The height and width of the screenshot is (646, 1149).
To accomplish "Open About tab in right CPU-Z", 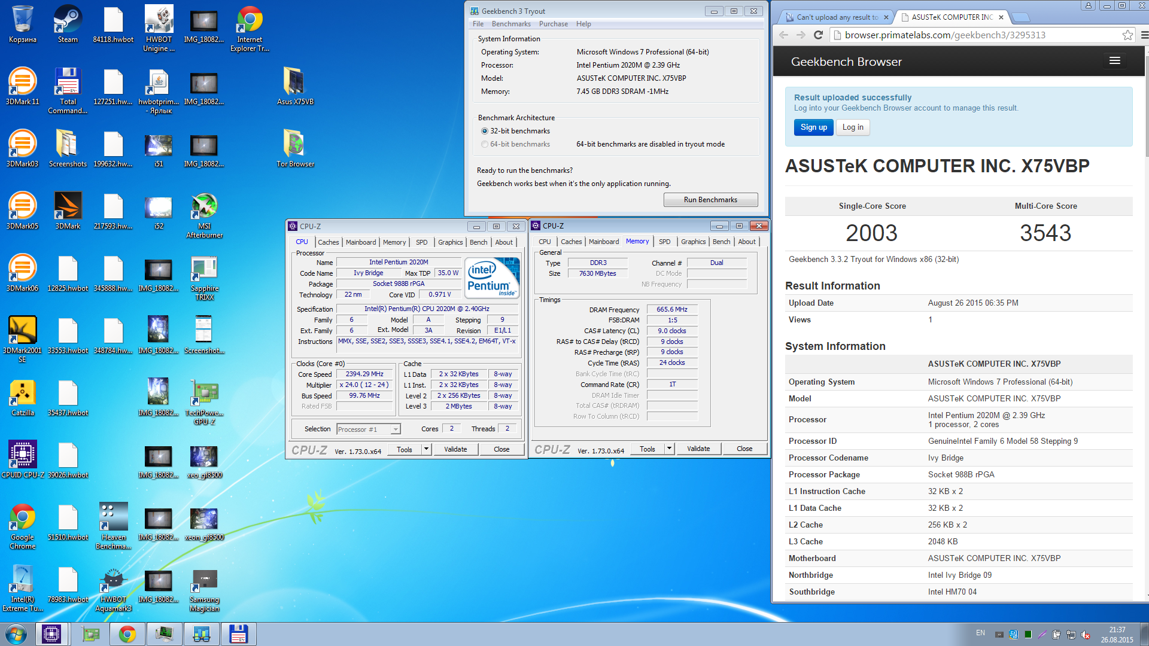I will coord(746,242).
